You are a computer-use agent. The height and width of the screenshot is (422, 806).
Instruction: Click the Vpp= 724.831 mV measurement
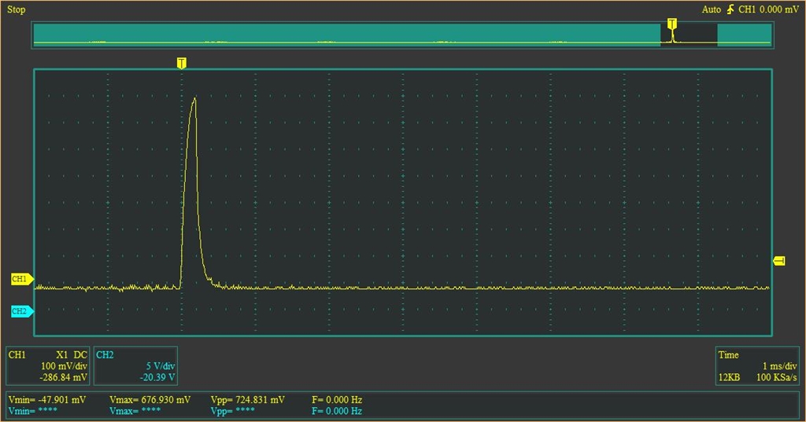(248, 400)
